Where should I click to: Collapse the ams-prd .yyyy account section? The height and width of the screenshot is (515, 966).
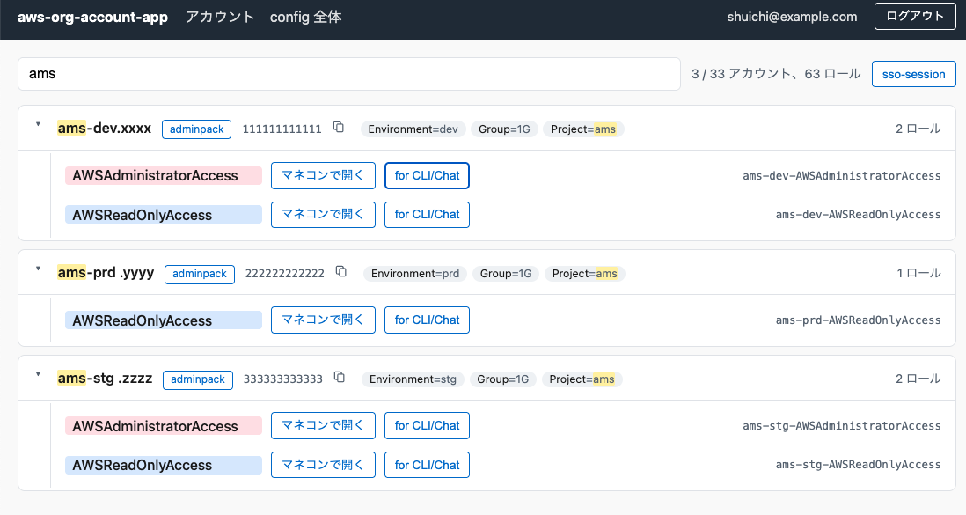38,269
